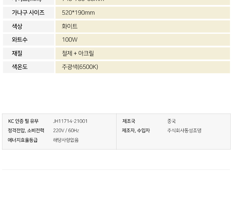Select the 주광색(6500K) value

tap(80, 67)
